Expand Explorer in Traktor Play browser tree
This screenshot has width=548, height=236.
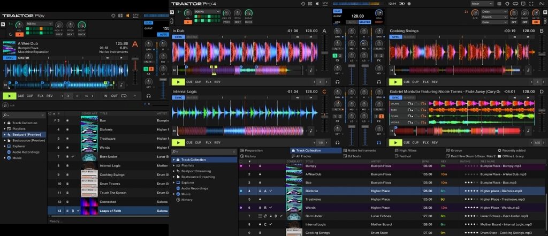(x=4, y=146)
